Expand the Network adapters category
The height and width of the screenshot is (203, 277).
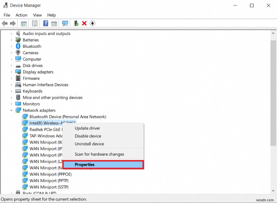[x=11, y=110]
